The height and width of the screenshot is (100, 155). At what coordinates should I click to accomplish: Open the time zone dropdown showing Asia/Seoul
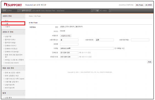[x=62, y=11]
